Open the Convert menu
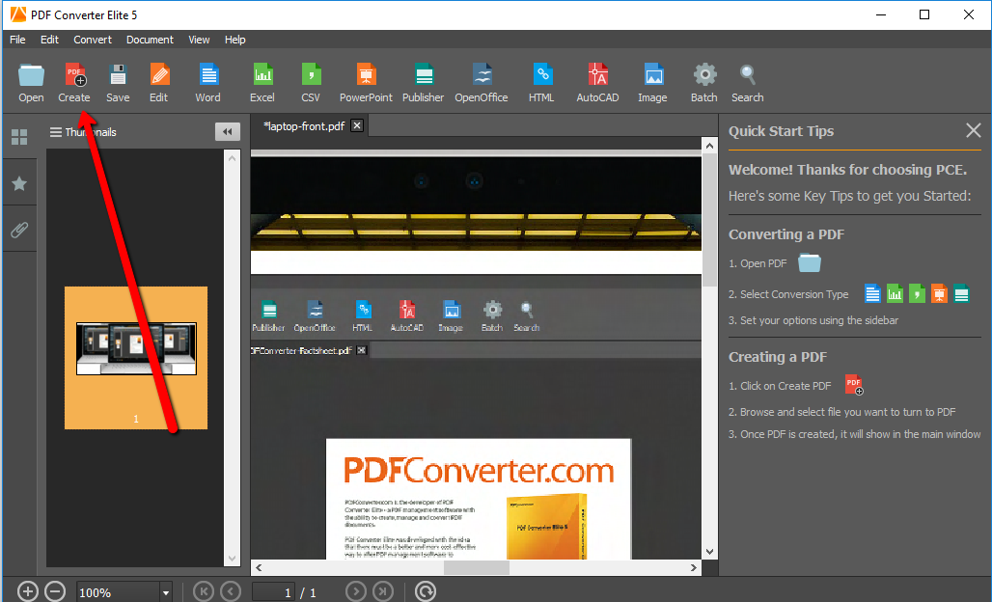 (93, 40)
